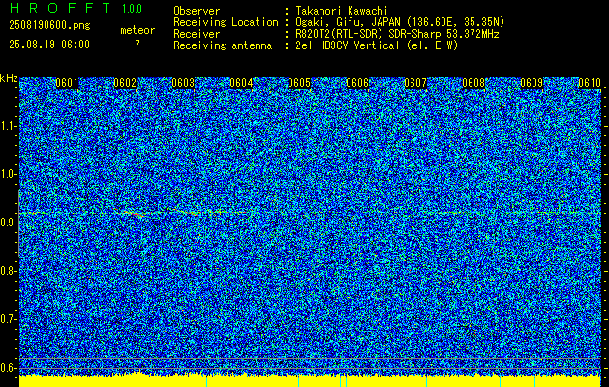The image size is (609, 387).
Task: Click the Observer label
Action: coord(197,11)
